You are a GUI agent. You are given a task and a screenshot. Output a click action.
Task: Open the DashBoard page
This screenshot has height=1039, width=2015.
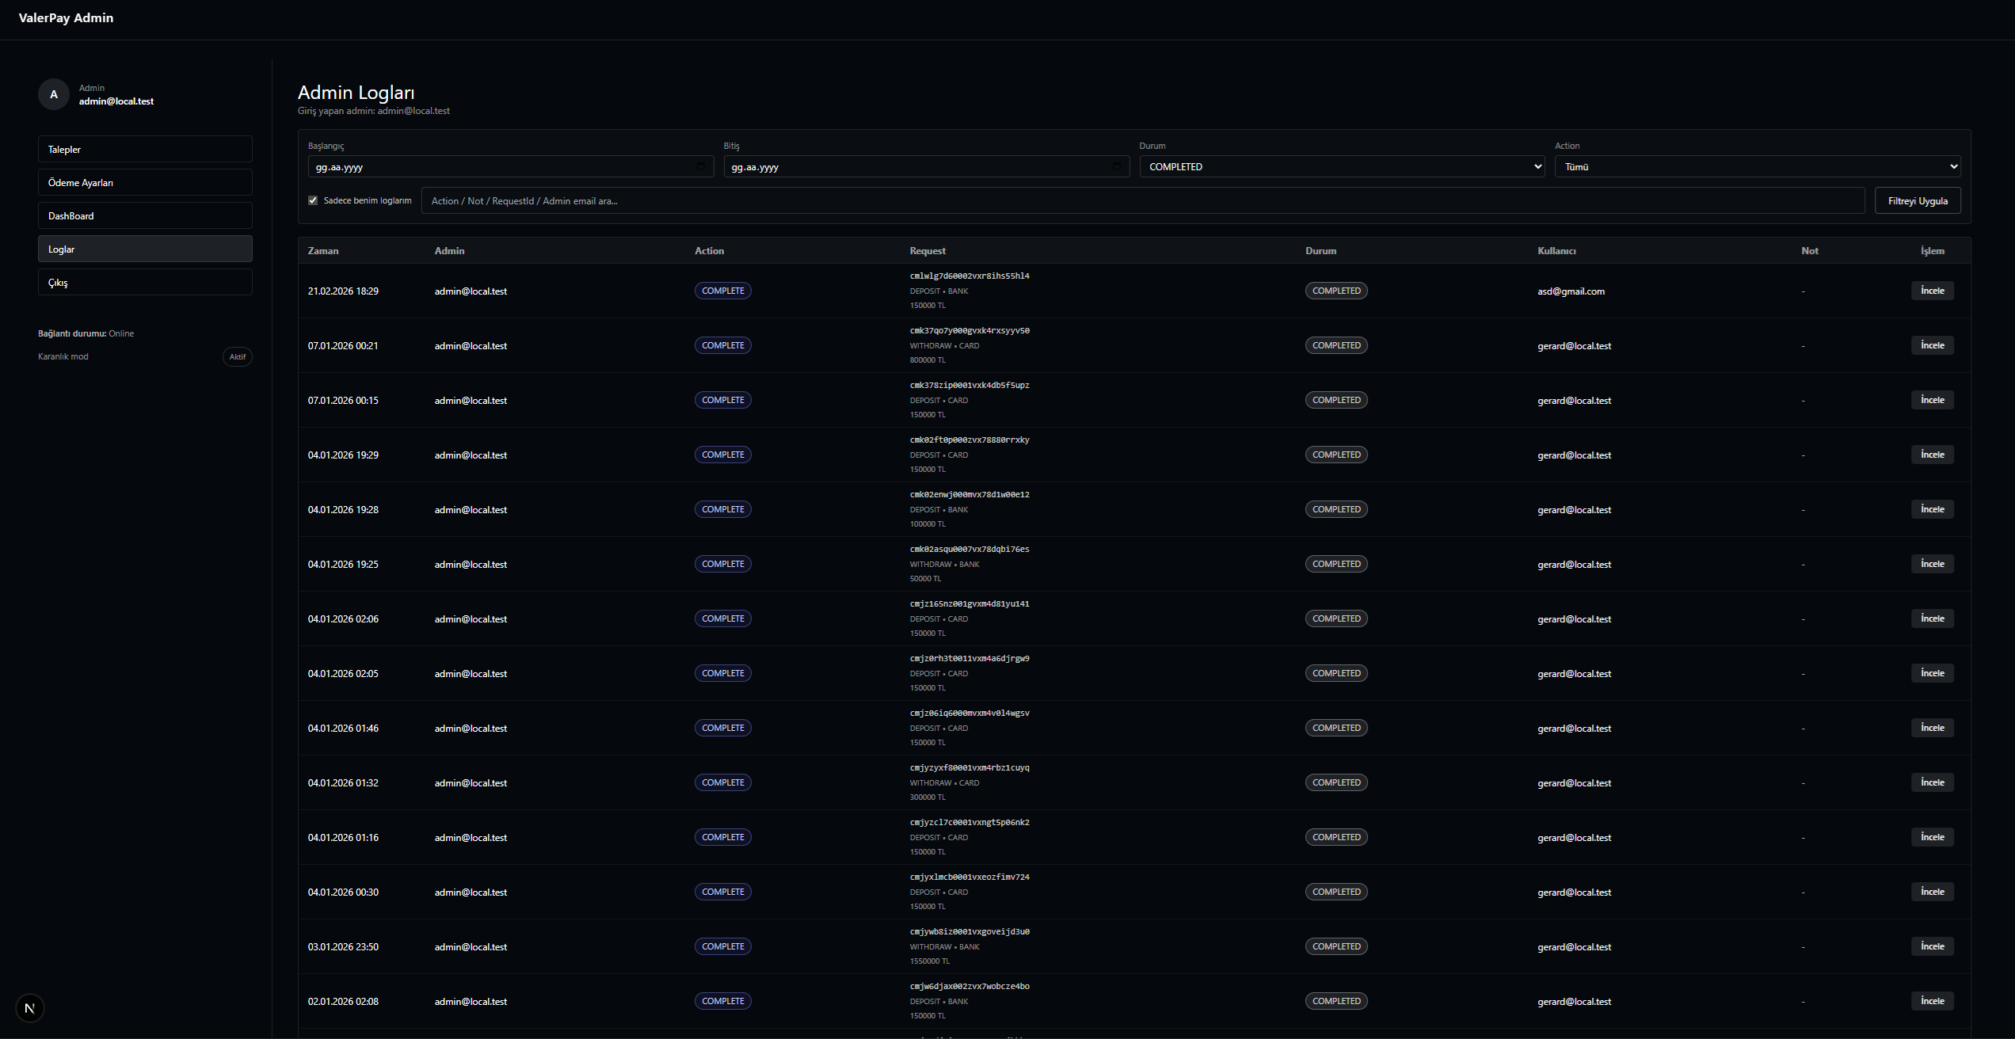pos(145,215)
